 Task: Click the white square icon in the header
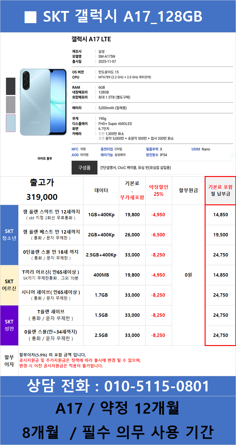coord(30,17)
